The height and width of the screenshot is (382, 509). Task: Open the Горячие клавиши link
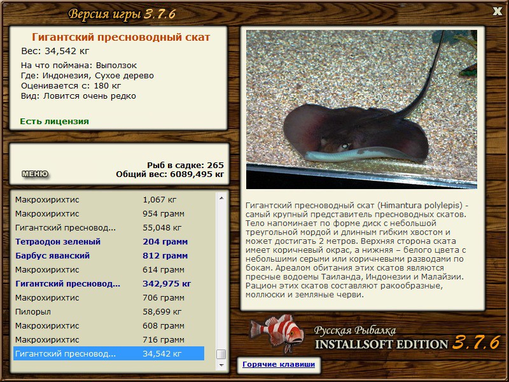[279, 364]
